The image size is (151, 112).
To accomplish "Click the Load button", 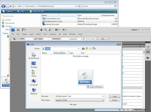I will 115,96.
